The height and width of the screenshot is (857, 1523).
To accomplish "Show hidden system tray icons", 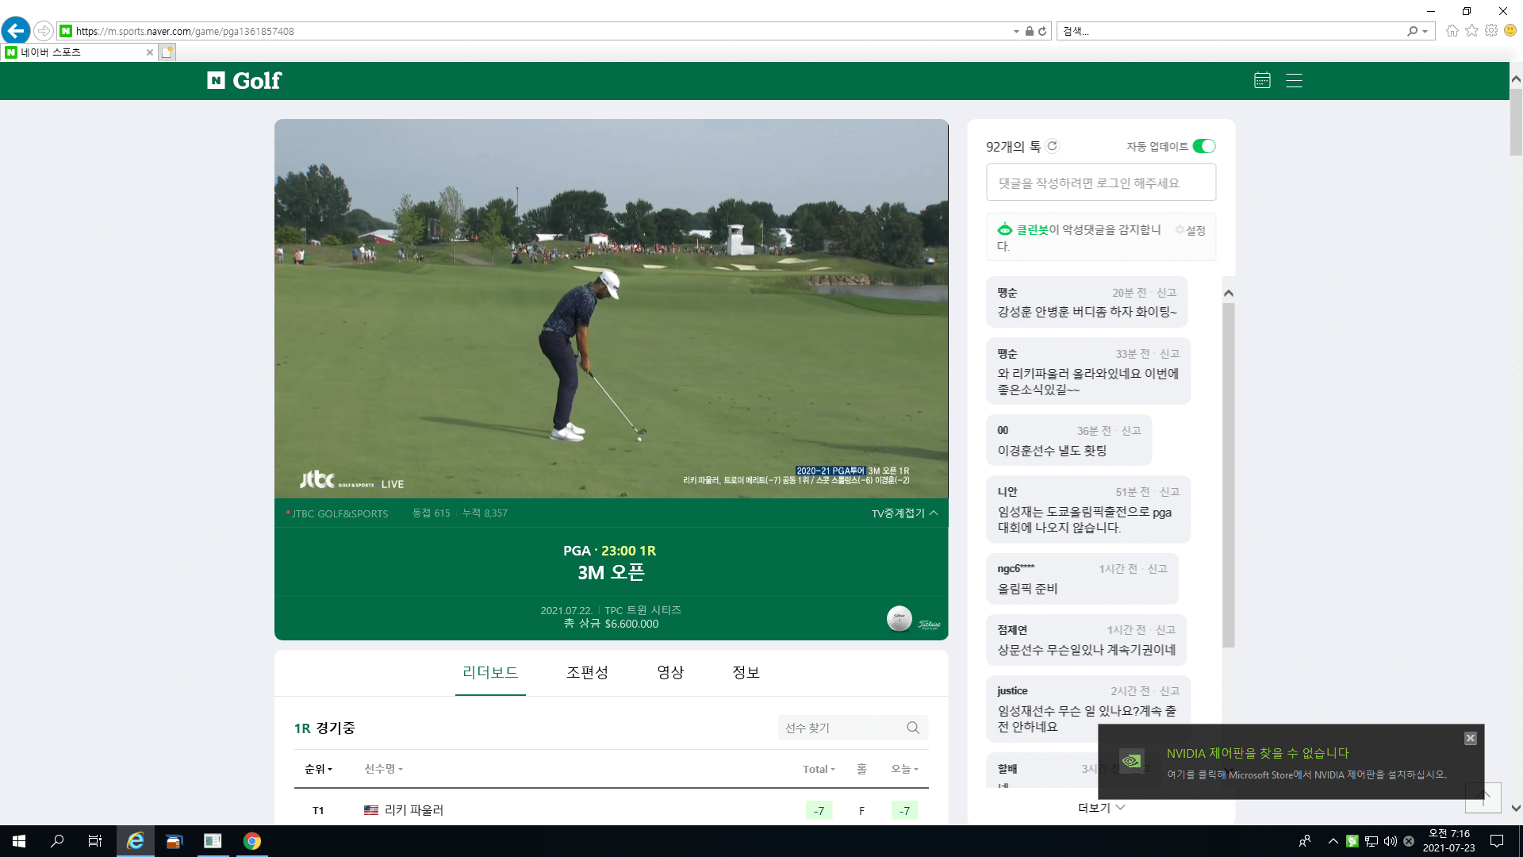I will (1333, 841).
